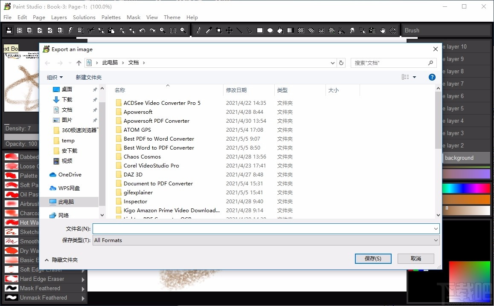Click the refresh folder button

[341, 63]
